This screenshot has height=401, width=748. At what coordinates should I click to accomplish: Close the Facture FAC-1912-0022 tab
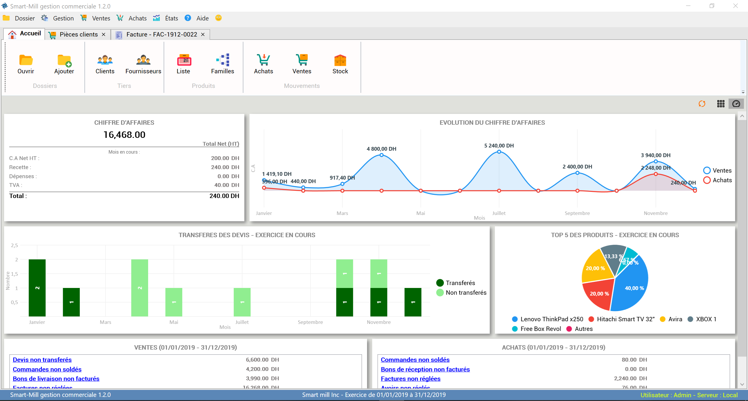click(203, 34)
